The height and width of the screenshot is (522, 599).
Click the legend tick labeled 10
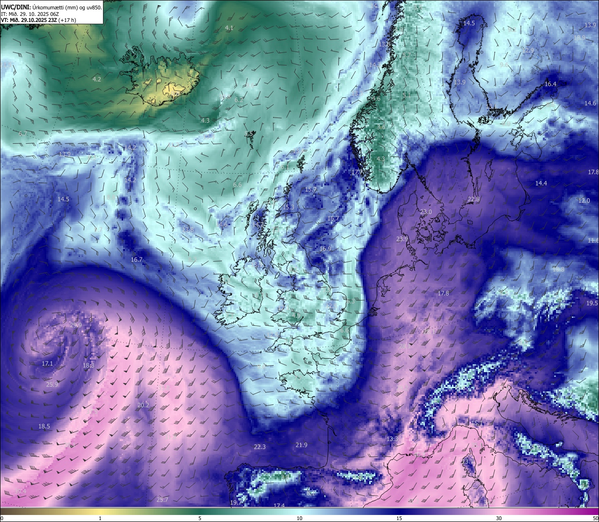(299, 518)
